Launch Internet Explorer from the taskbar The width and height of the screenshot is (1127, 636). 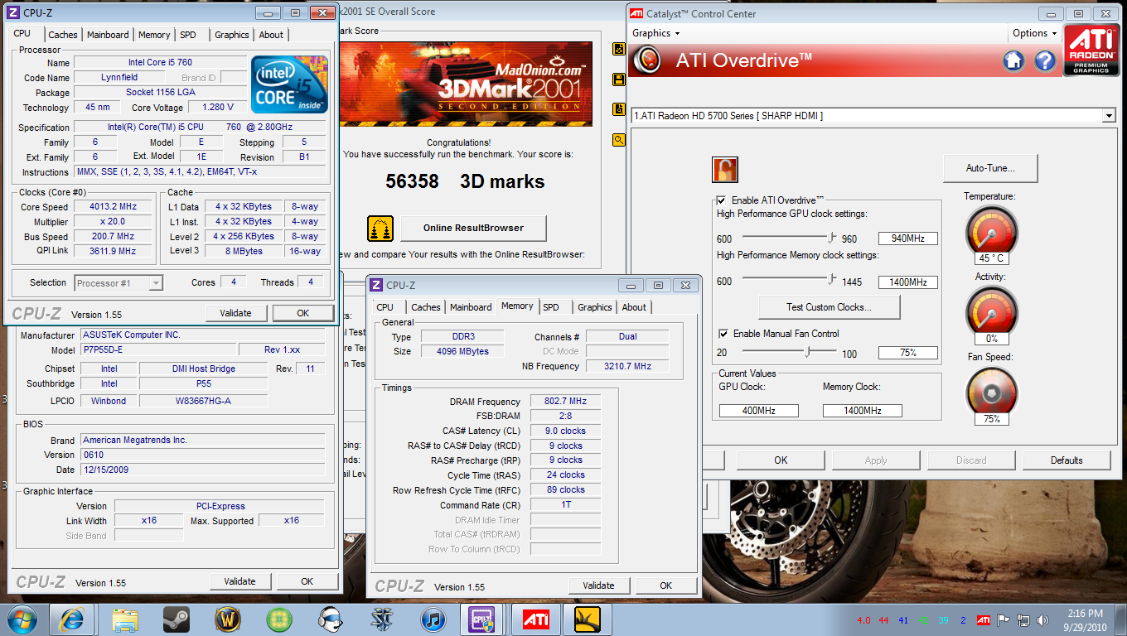pyautogui.click(x=73, y=619)
